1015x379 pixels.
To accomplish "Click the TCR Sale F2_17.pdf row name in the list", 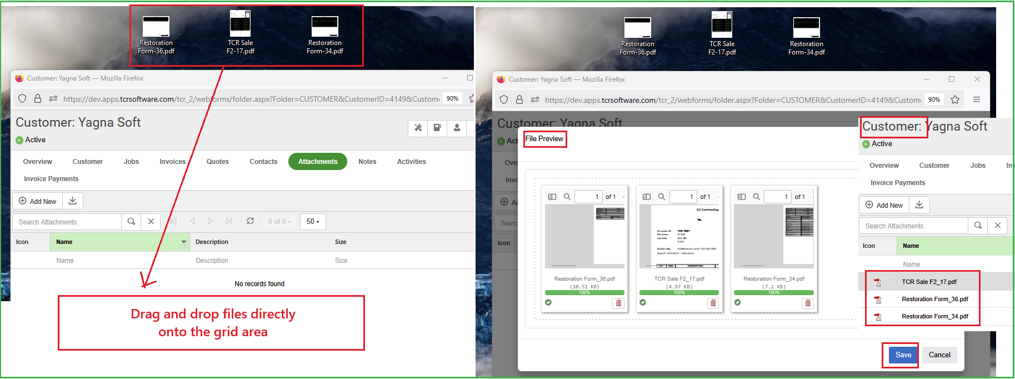I will (x=929, y=282).
